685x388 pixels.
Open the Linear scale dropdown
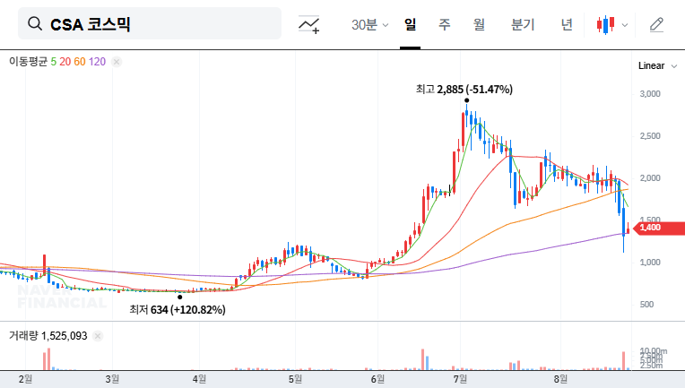pos(657,66)
